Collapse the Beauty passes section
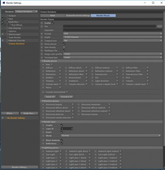 click(43, 61)
